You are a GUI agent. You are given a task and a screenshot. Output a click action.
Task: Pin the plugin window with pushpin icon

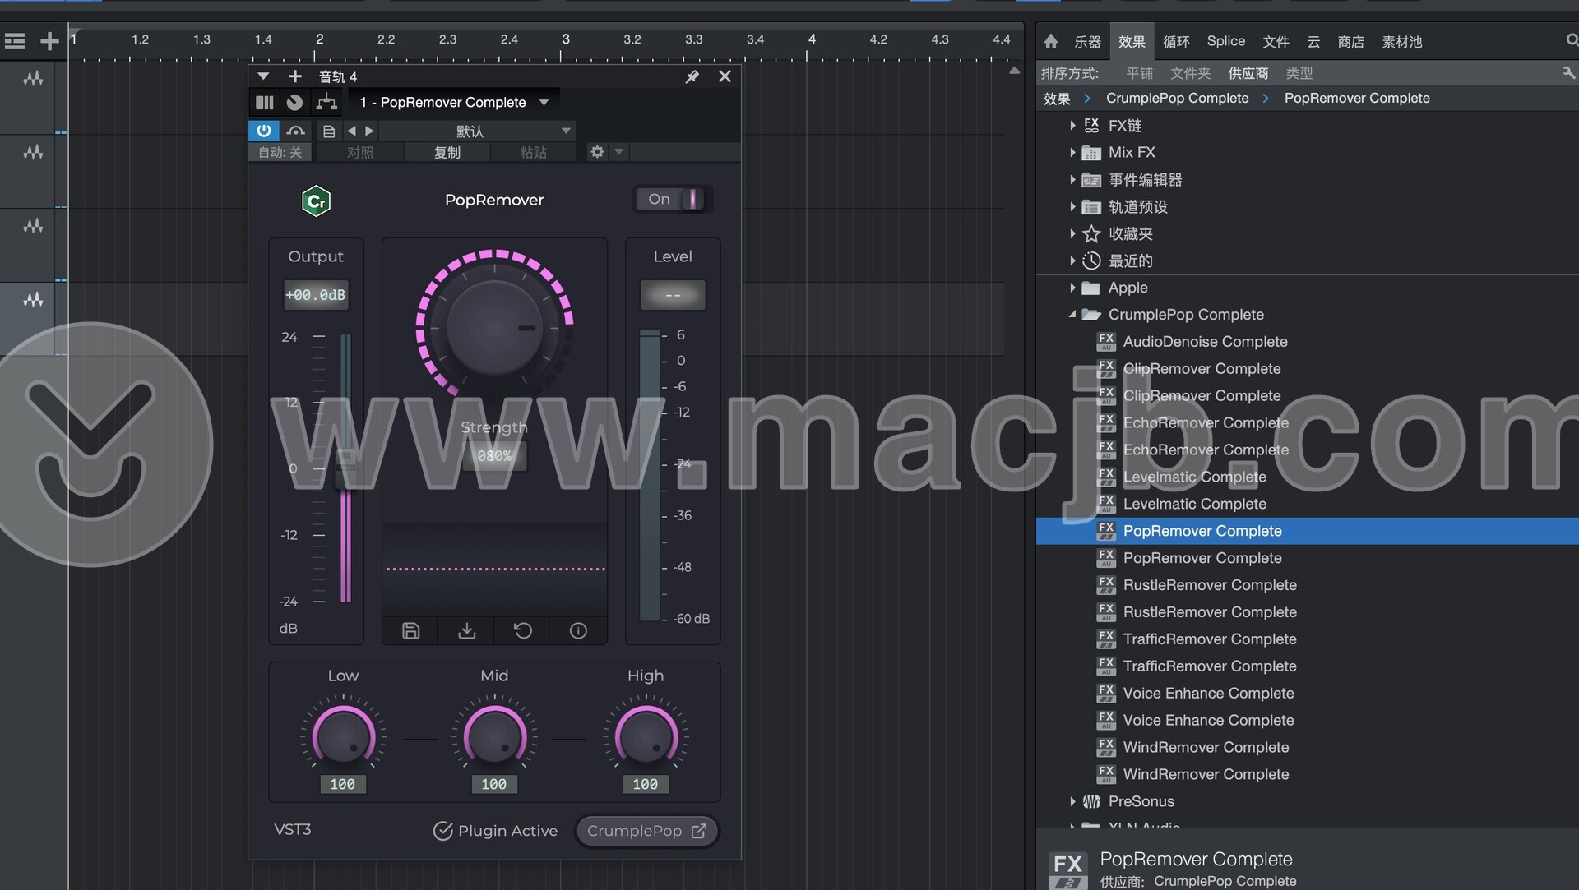click(x=692, y=76)
